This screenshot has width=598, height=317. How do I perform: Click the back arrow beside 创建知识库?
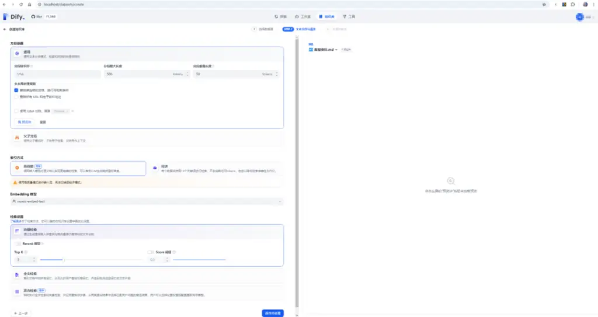[x=5, y=29]
